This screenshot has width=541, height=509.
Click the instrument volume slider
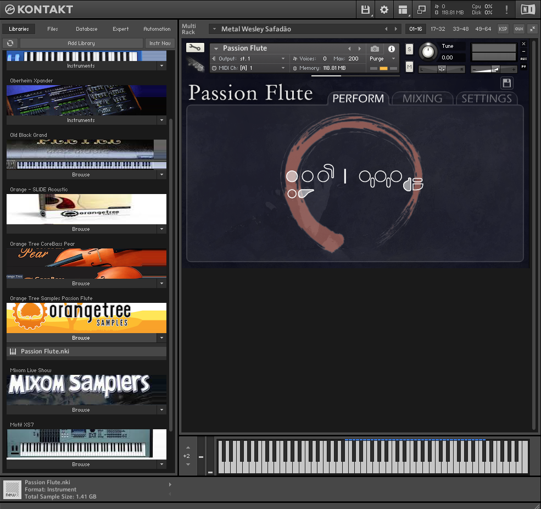coord(494,69)
